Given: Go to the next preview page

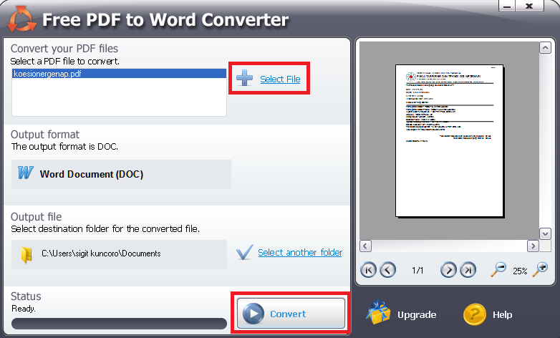Looking at the screenshot, I should (448, 270).
